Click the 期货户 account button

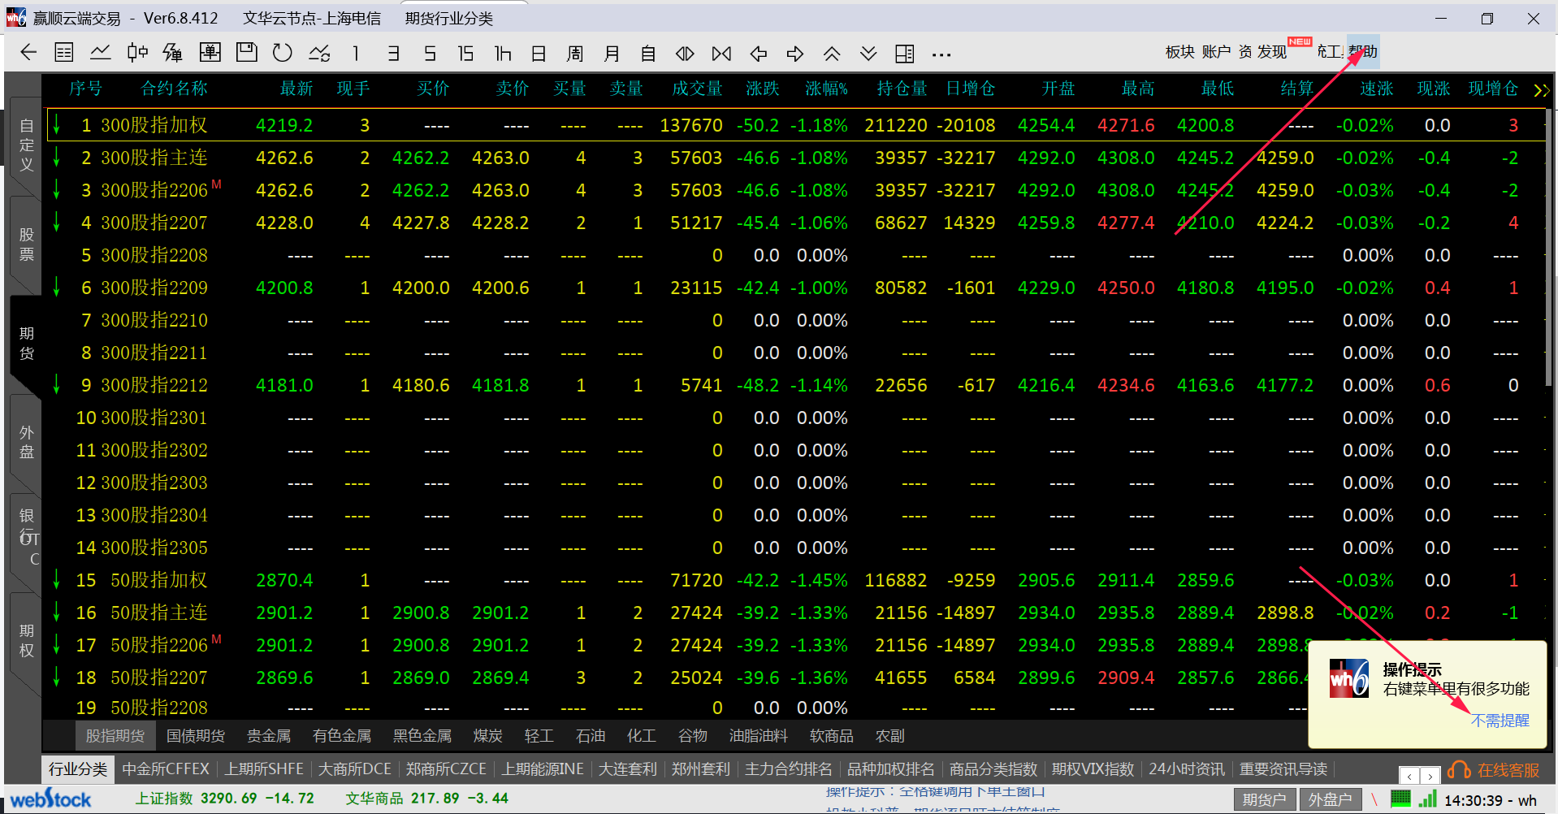[1265, 800]
